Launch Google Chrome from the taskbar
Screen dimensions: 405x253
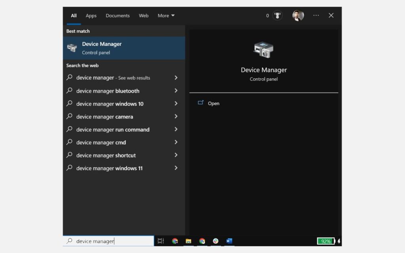point(174,241)
